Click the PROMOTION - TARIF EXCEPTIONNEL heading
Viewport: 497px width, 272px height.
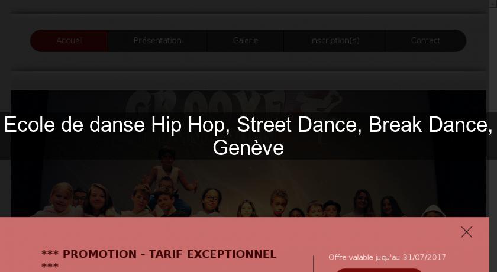point(159,254)
